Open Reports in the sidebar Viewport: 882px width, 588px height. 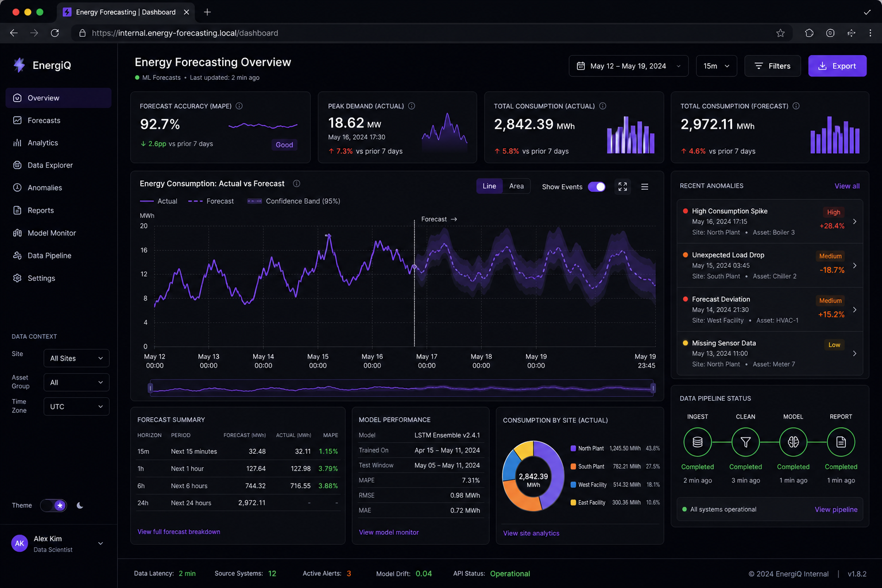[x=59, y=211]
